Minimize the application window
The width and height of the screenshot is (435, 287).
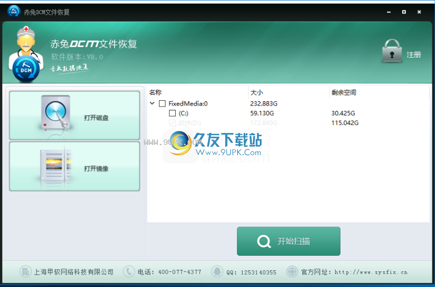389,12
